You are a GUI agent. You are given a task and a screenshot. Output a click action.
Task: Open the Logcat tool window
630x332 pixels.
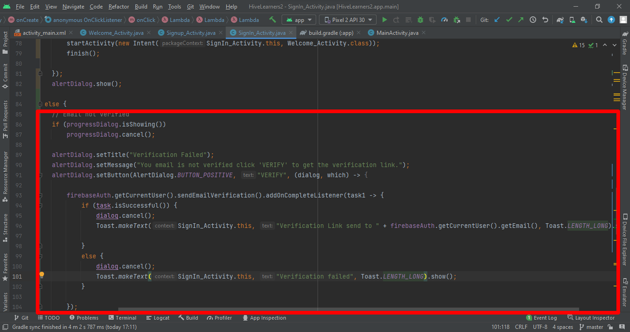pyautogui.click(x=157, y=318)
